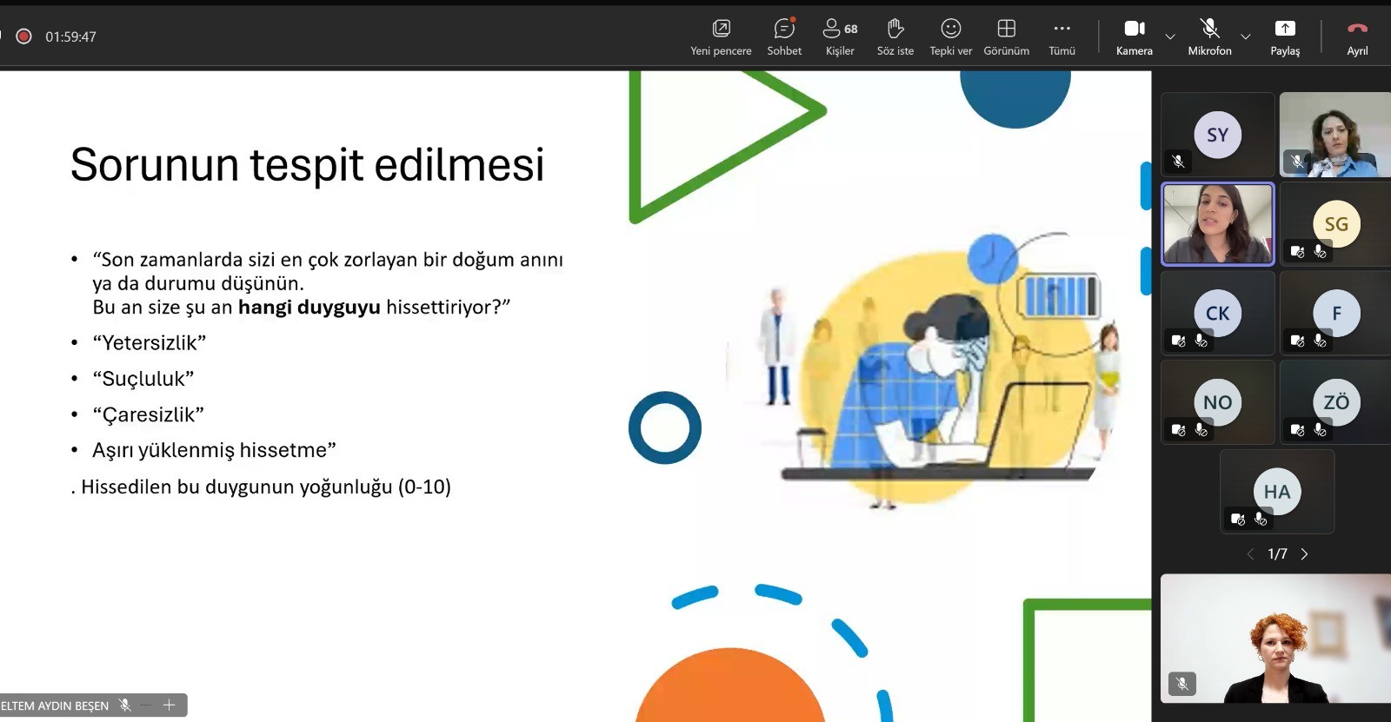
Task: Click the red recording indicator
Action: 24,36
